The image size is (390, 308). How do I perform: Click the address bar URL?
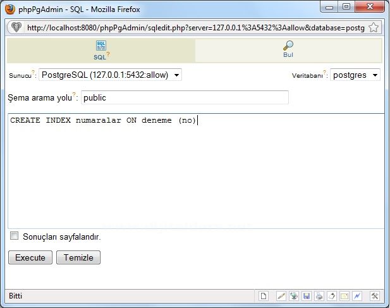pyautogui.click(x=195, y=28)
